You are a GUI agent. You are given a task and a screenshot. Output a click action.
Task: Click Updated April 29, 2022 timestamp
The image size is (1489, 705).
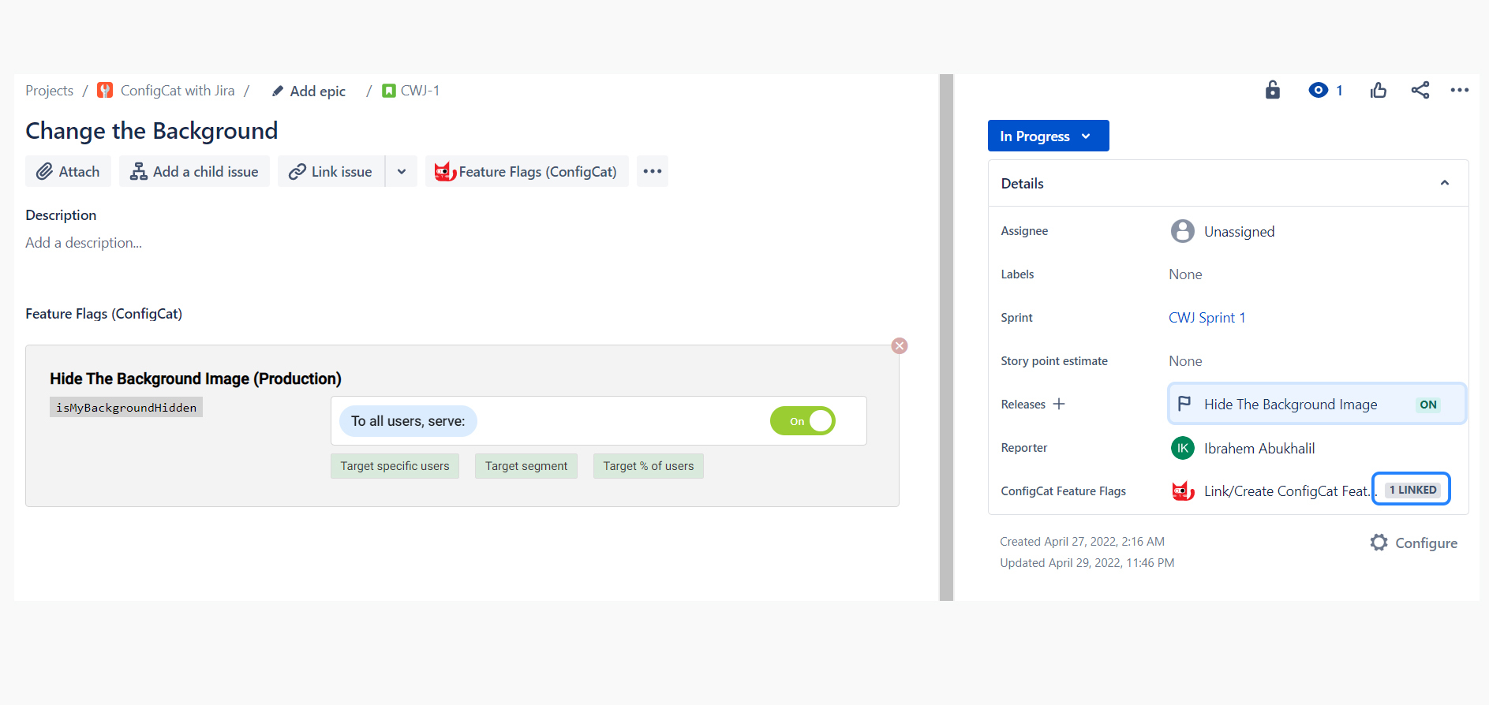click(1087, 563)
